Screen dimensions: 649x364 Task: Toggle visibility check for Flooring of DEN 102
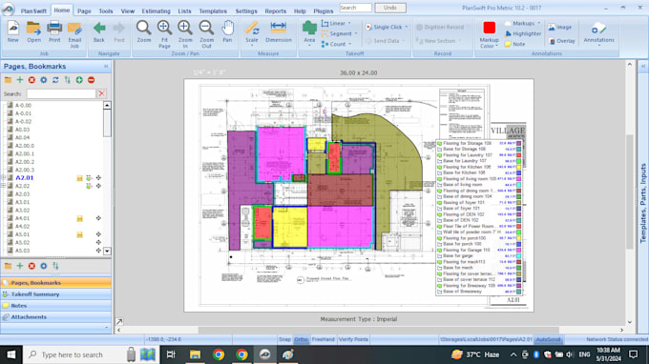[440, 214]
